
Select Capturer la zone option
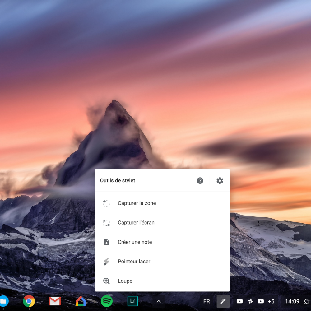(162, 203)
